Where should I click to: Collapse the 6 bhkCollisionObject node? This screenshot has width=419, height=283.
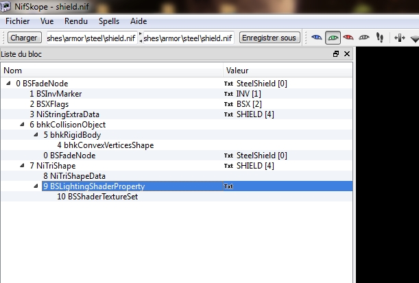tap(23, 125)
